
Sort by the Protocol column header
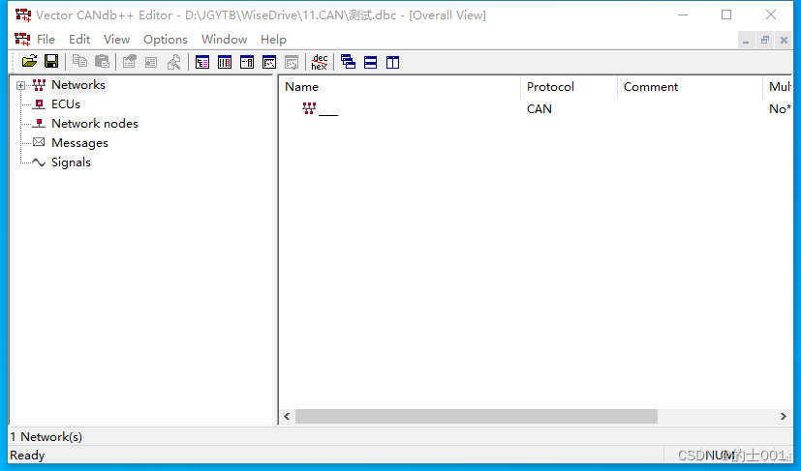[x=570, y=87]
